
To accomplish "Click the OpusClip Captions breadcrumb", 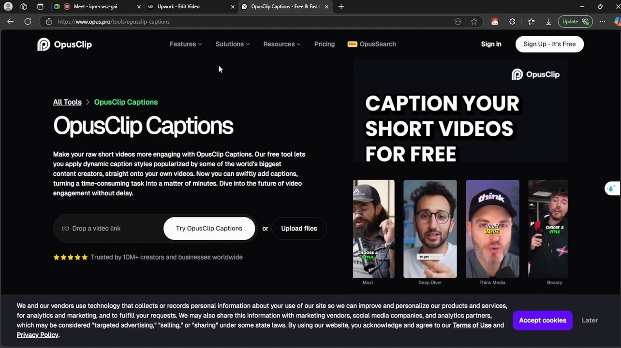I will (126, 102).
